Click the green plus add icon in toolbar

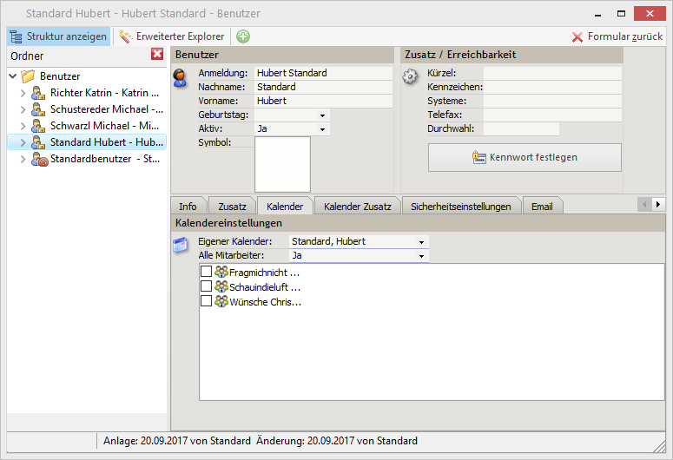tap(243, 36)
